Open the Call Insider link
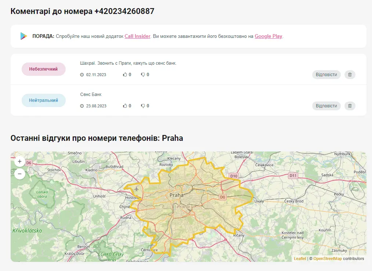This screenshot has width=372, height=271. click(137, 36)
